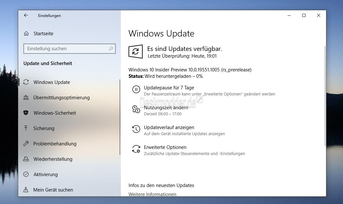The width and height of the screenshot is (343, 204).
Task: Click the pause icon for Updatepause
Action: (x=136, y=89)
